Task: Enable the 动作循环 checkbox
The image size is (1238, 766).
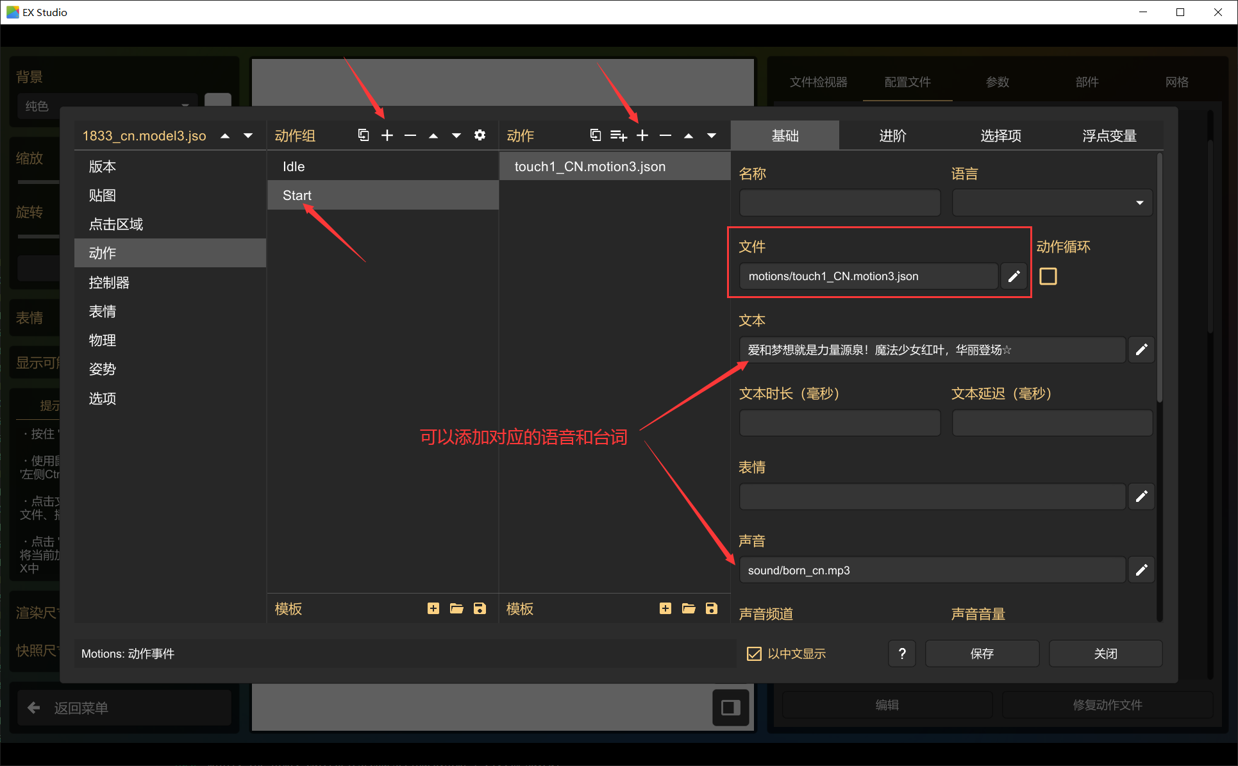Action: coord(1048,276)
